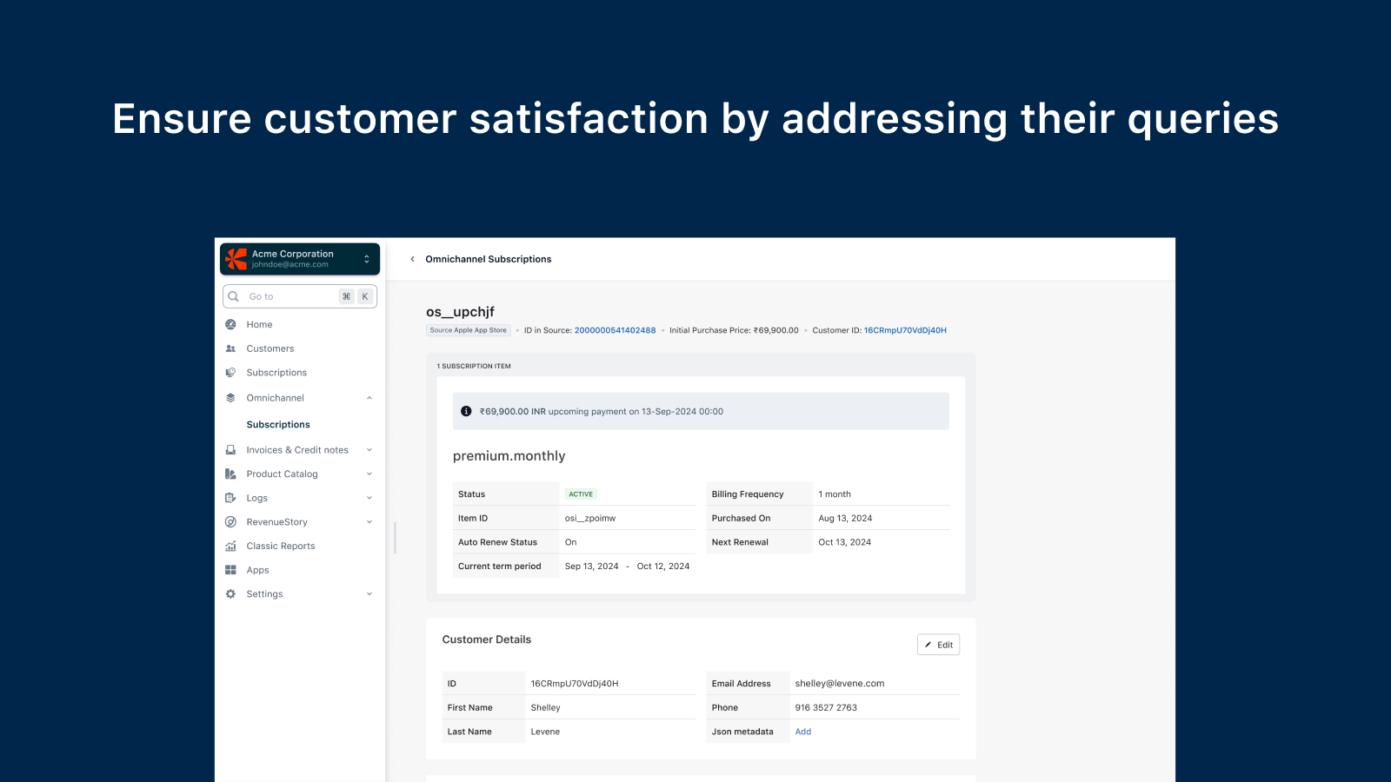1391x782 pixels.
Task: Open ID in Source link 2000000541402488
Action: click(615, 330)
